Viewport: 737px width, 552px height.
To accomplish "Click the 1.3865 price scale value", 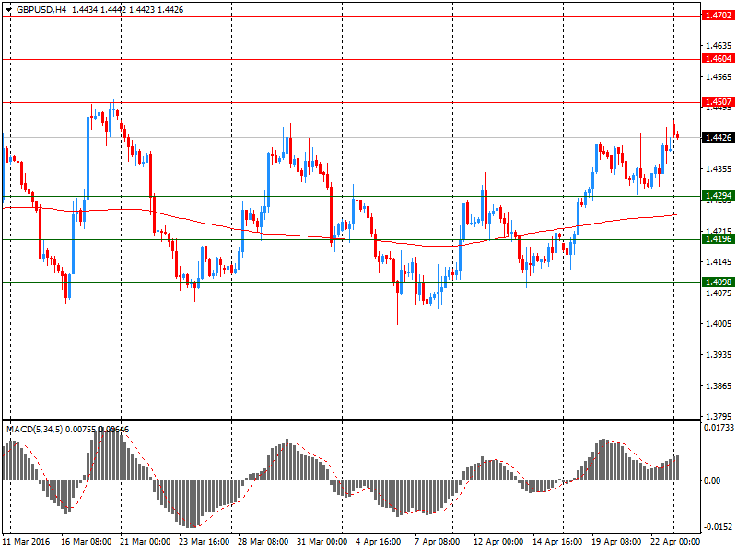I will tap(719, 386).
